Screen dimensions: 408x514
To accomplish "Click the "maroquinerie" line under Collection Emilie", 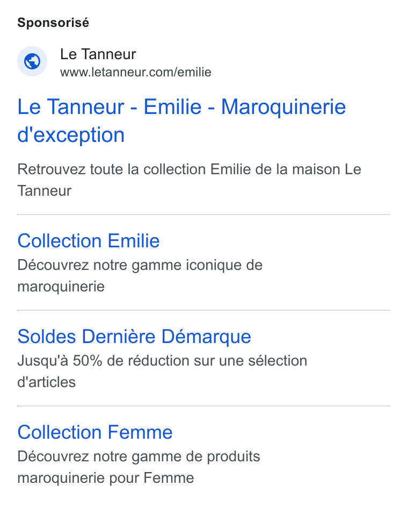I will coord(61,287).
